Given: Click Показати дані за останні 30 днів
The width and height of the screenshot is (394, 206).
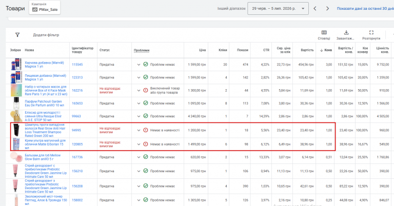Looking at the screenshot, I should tap(365, 9).
